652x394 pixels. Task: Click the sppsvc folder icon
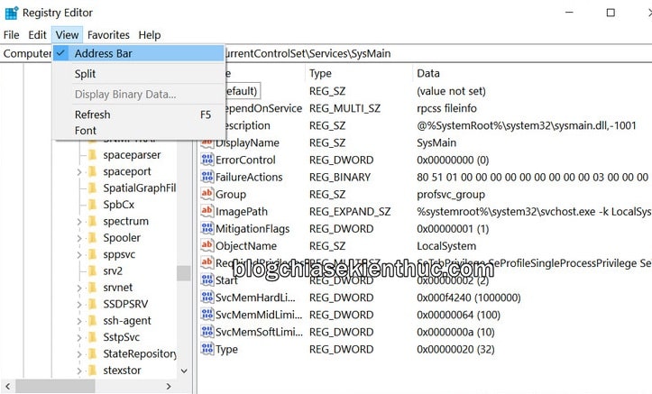click(x=93, y=254)
